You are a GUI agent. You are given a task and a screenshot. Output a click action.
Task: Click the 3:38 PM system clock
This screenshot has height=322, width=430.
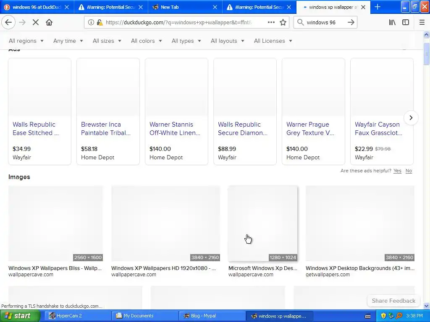click(414, 316)
